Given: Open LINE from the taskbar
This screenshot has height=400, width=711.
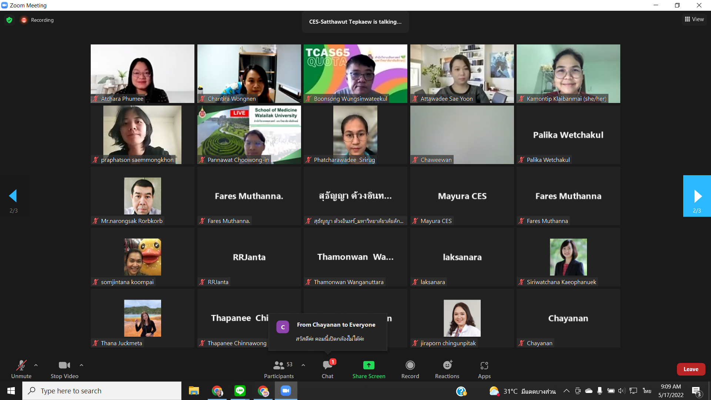Looking at the screenshot, I should click(240, 391).
